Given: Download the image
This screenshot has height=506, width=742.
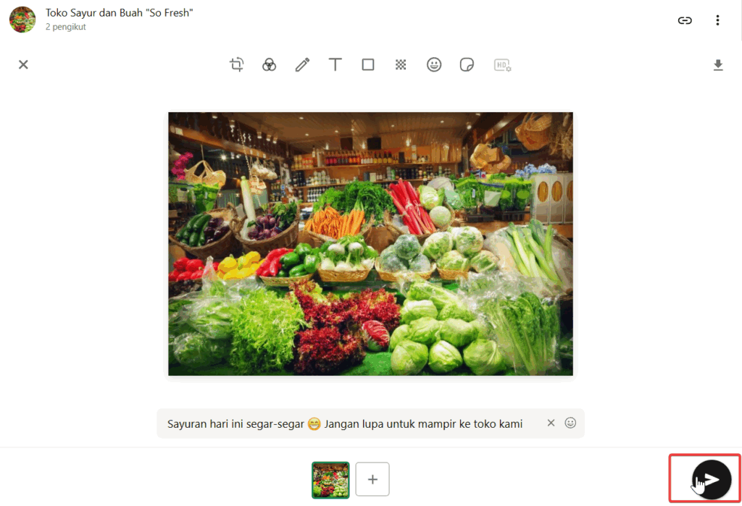Looking at the screenshot, I should coord(718,64).
